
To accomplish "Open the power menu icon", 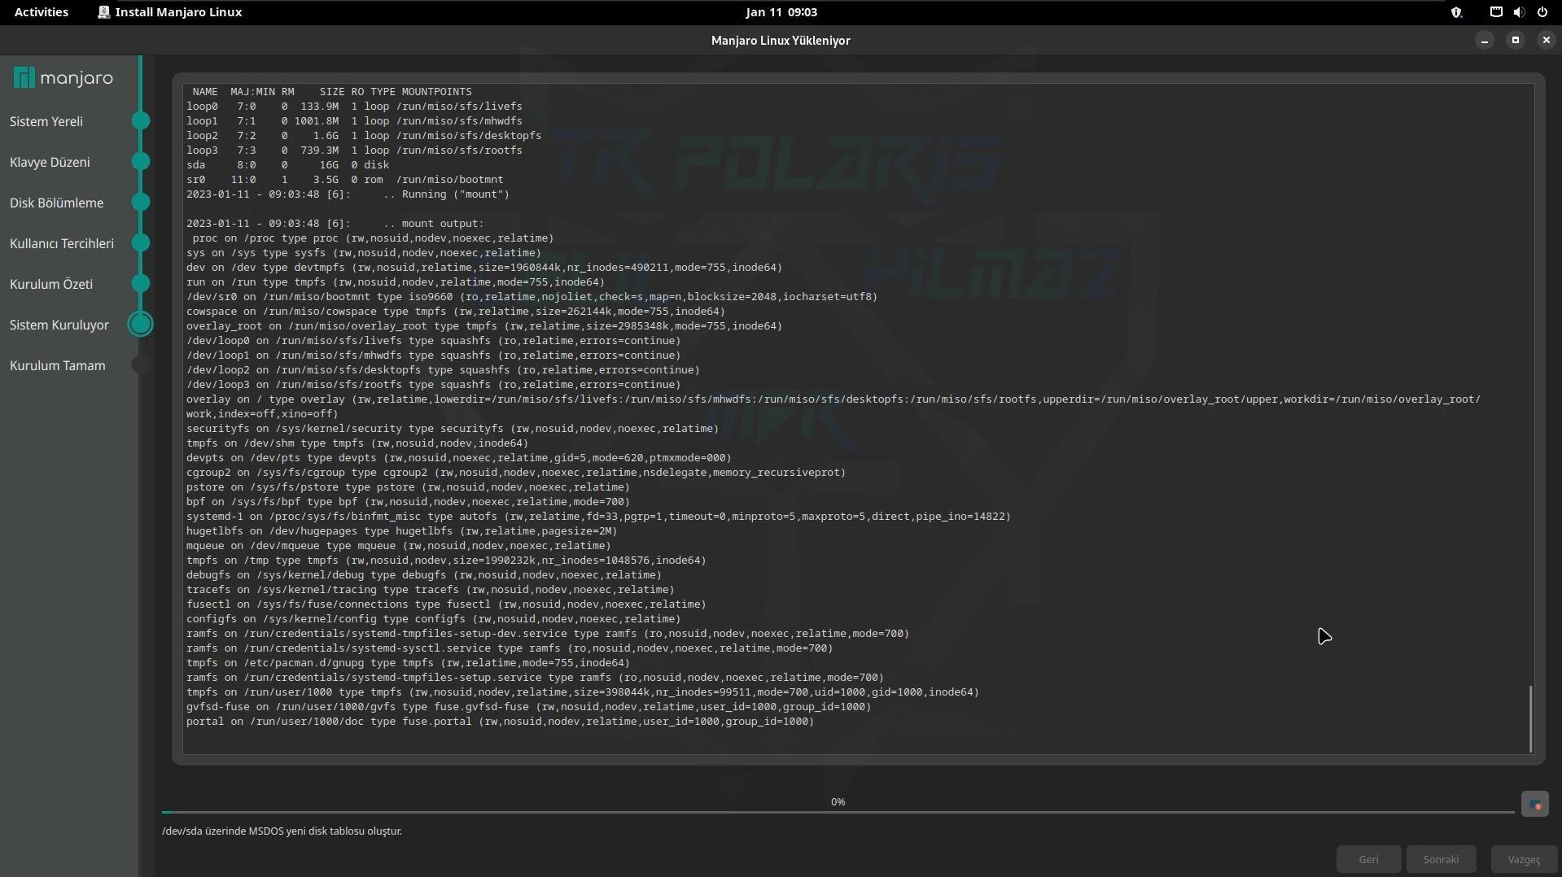I will click(1542, 12).
